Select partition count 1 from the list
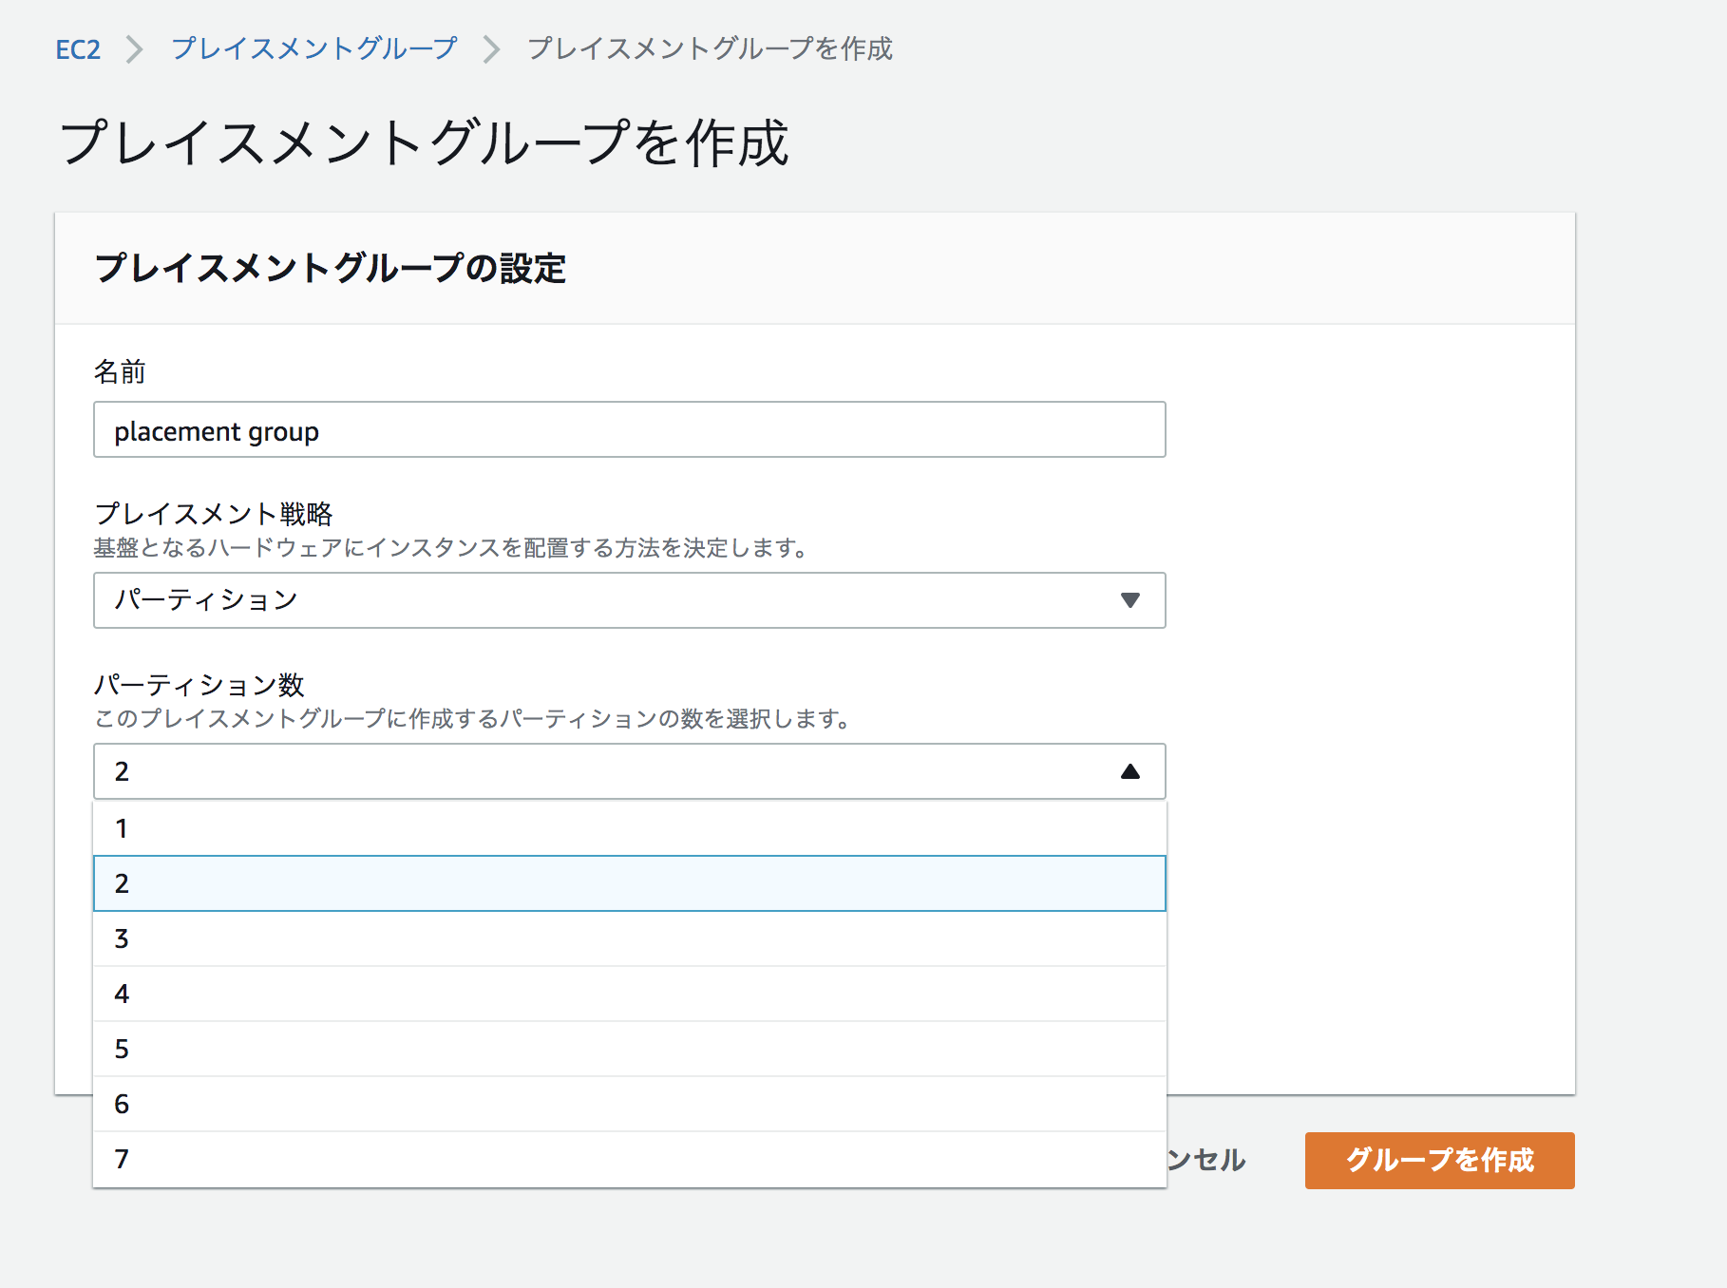Image resolution: width=1727 pixels, height=1288 pixels. click(x=627, y=827)
